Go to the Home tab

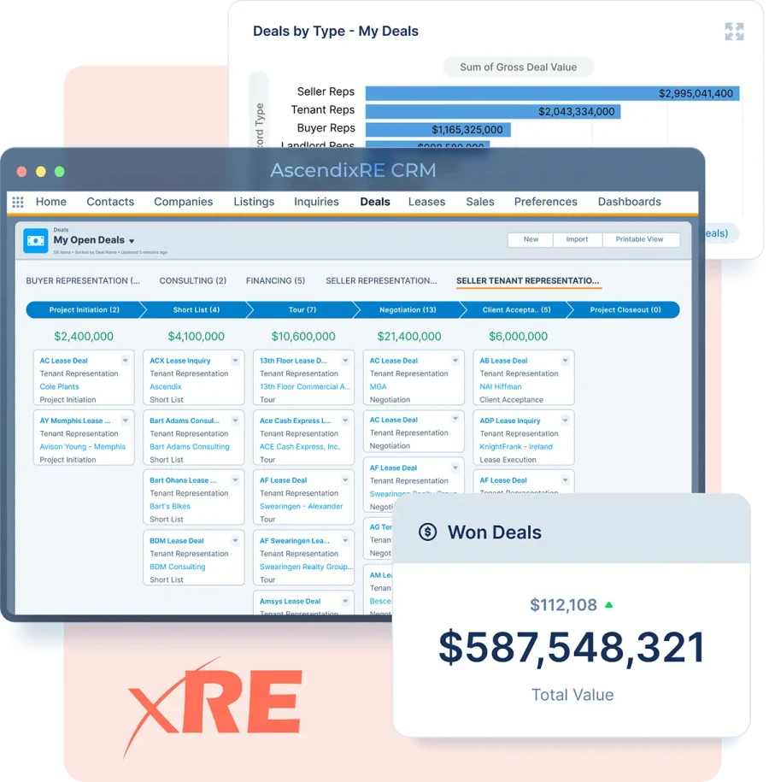point(51,202)
